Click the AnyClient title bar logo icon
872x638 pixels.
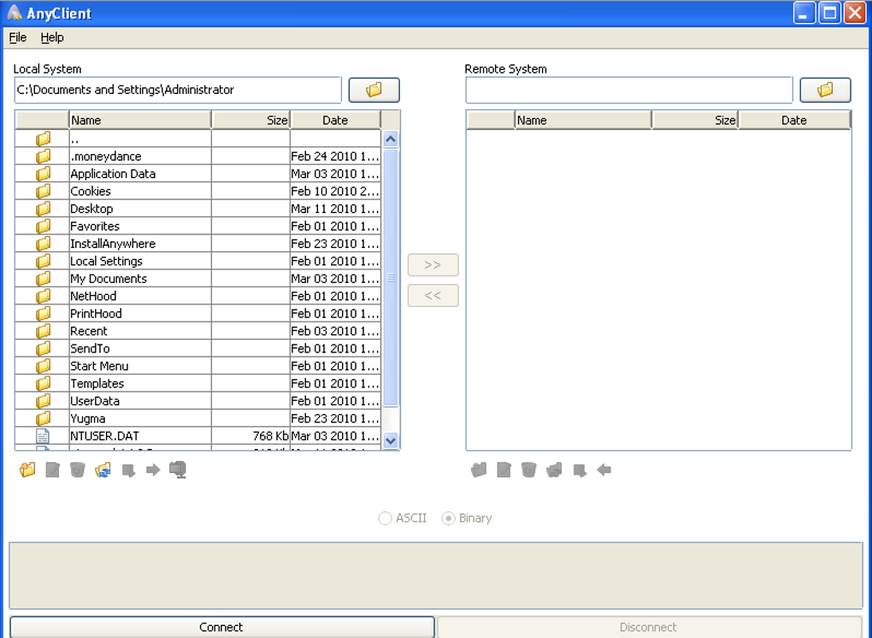(15, 13)
